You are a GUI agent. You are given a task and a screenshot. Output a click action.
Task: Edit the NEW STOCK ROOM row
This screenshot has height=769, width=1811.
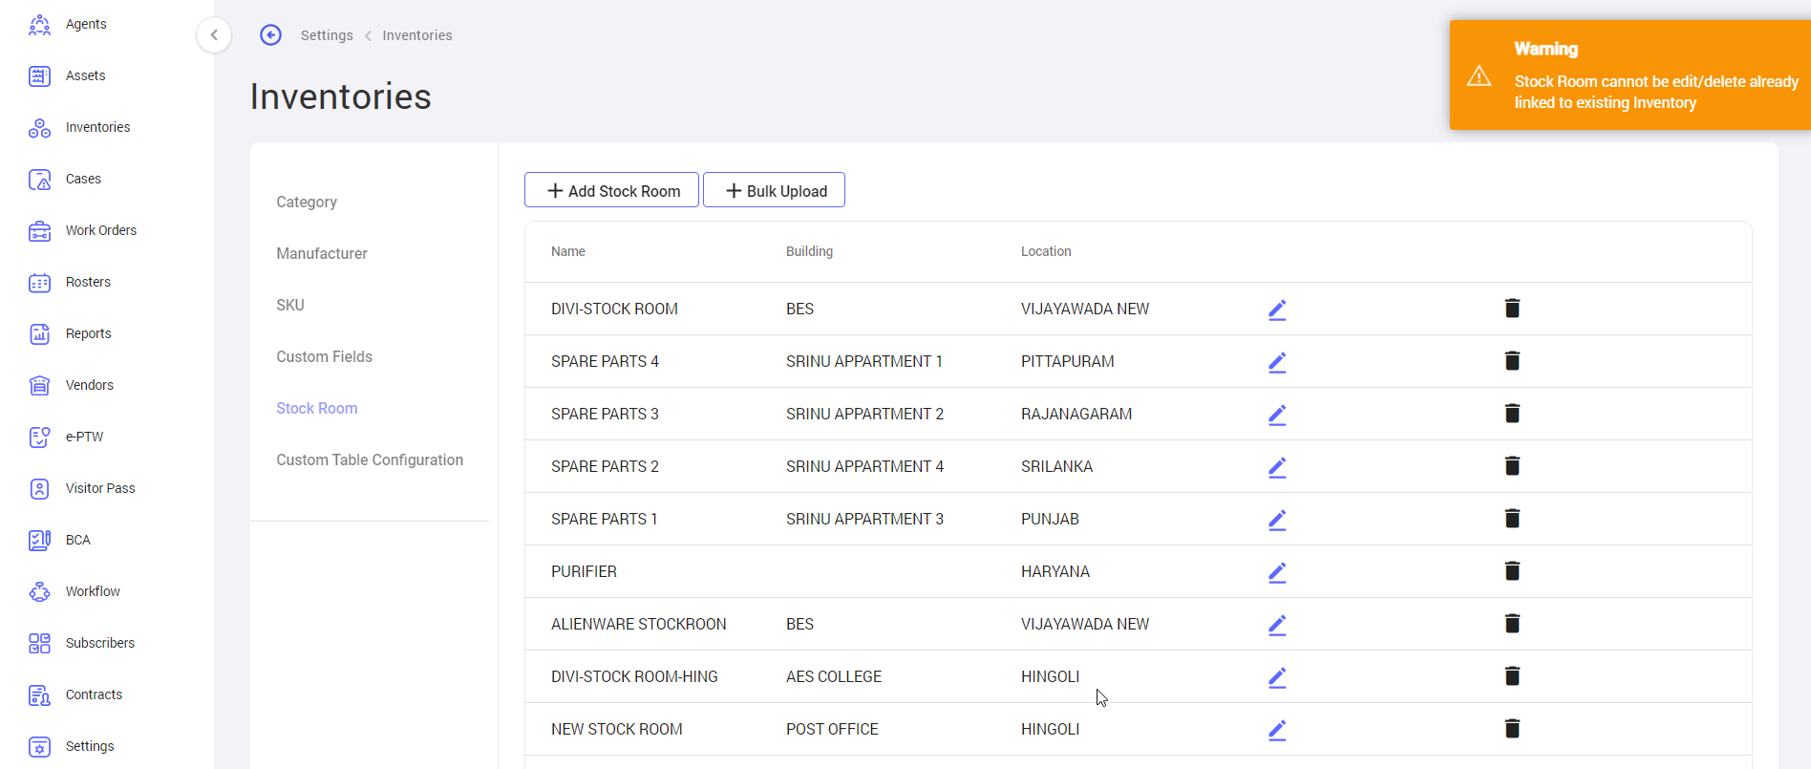[1277, 730]
